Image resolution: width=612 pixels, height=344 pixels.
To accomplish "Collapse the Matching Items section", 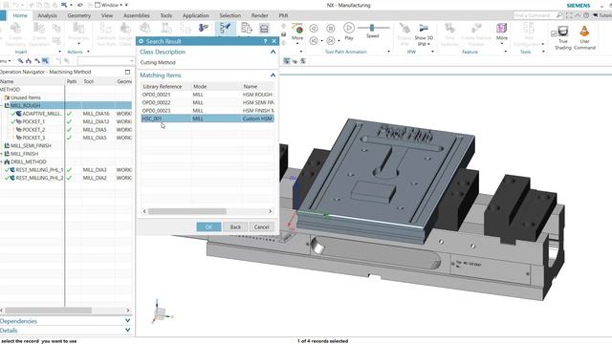I will [273, 75].
